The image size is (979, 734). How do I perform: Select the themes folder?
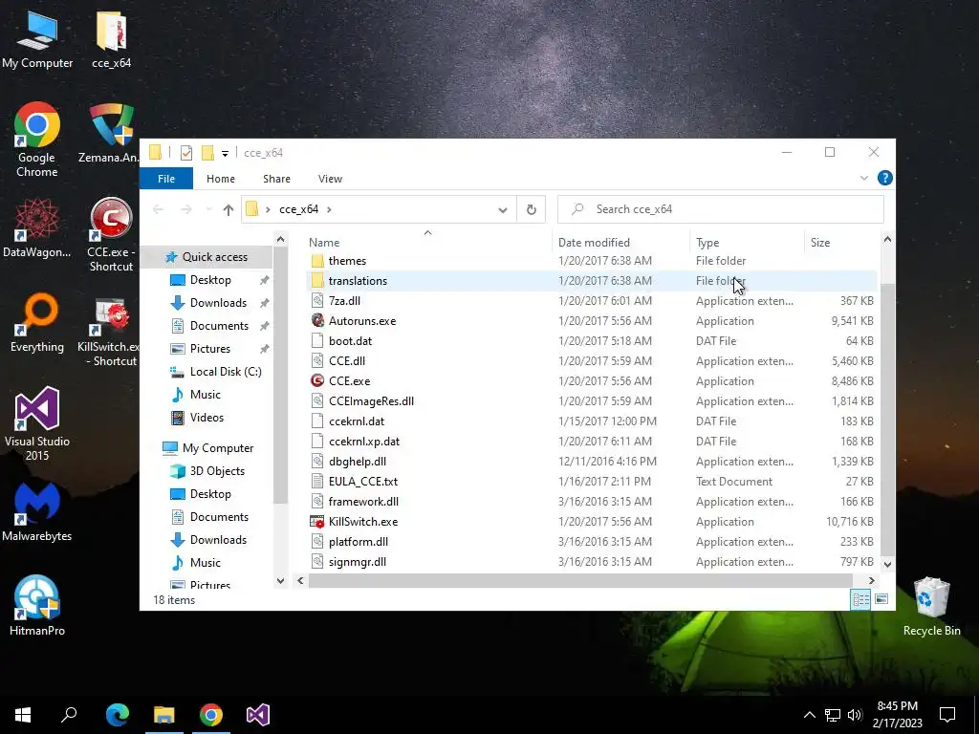[x=347, y=260]
